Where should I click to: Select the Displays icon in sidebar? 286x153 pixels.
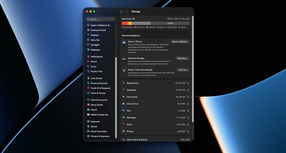coord(88,35)
